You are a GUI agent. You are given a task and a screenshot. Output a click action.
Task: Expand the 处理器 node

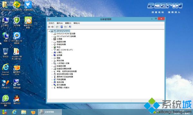tap(52, 39)
